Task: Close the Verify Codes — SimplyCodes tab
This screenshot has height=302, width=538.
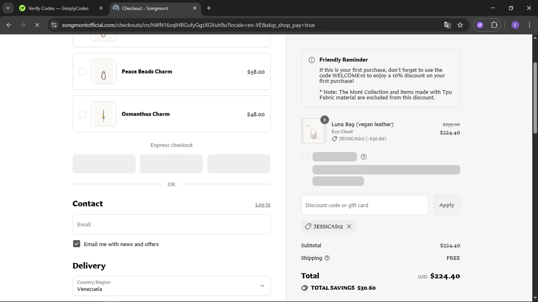Action: (x=101, y=8)
